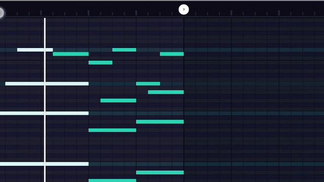Select the highest green note ending at bar 3
Viewport: 324px width, 182px height.
coord(172,54)
